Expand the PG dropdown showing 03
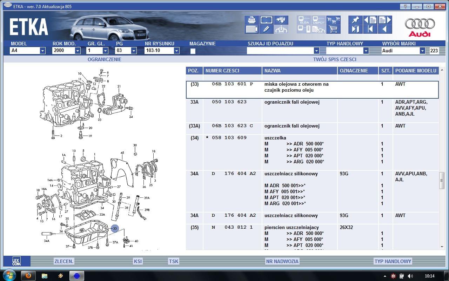This screenshot has width=449, height=281. tap(126, 51)
